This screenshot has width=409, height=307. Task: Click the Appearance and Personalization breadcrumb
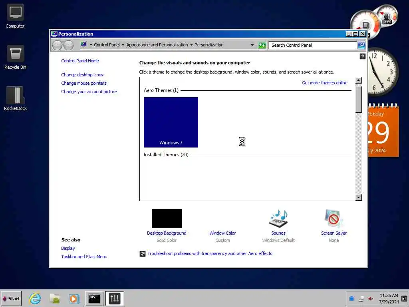click(x=157, y=45)
